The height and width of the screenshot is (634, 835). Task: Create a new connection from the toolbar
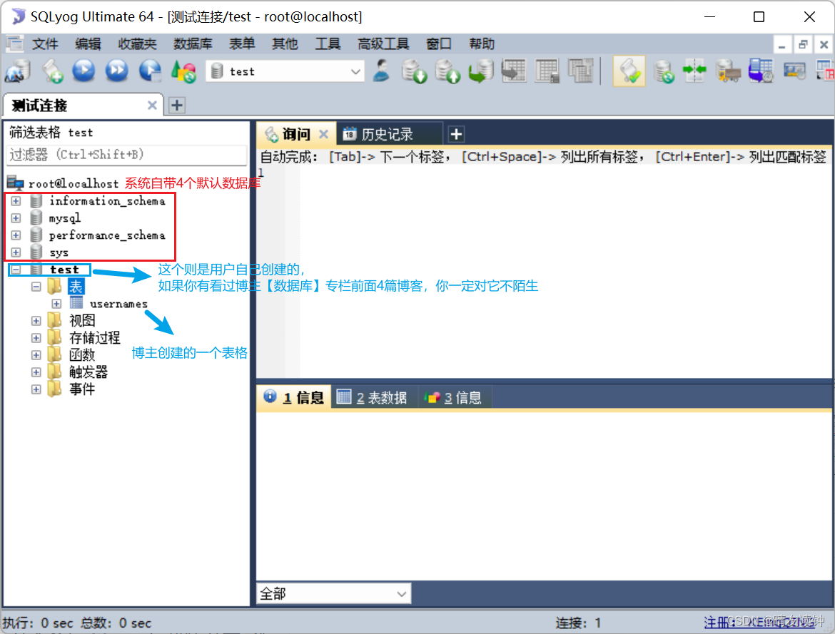pyautogui.click(x=17, y=71)
